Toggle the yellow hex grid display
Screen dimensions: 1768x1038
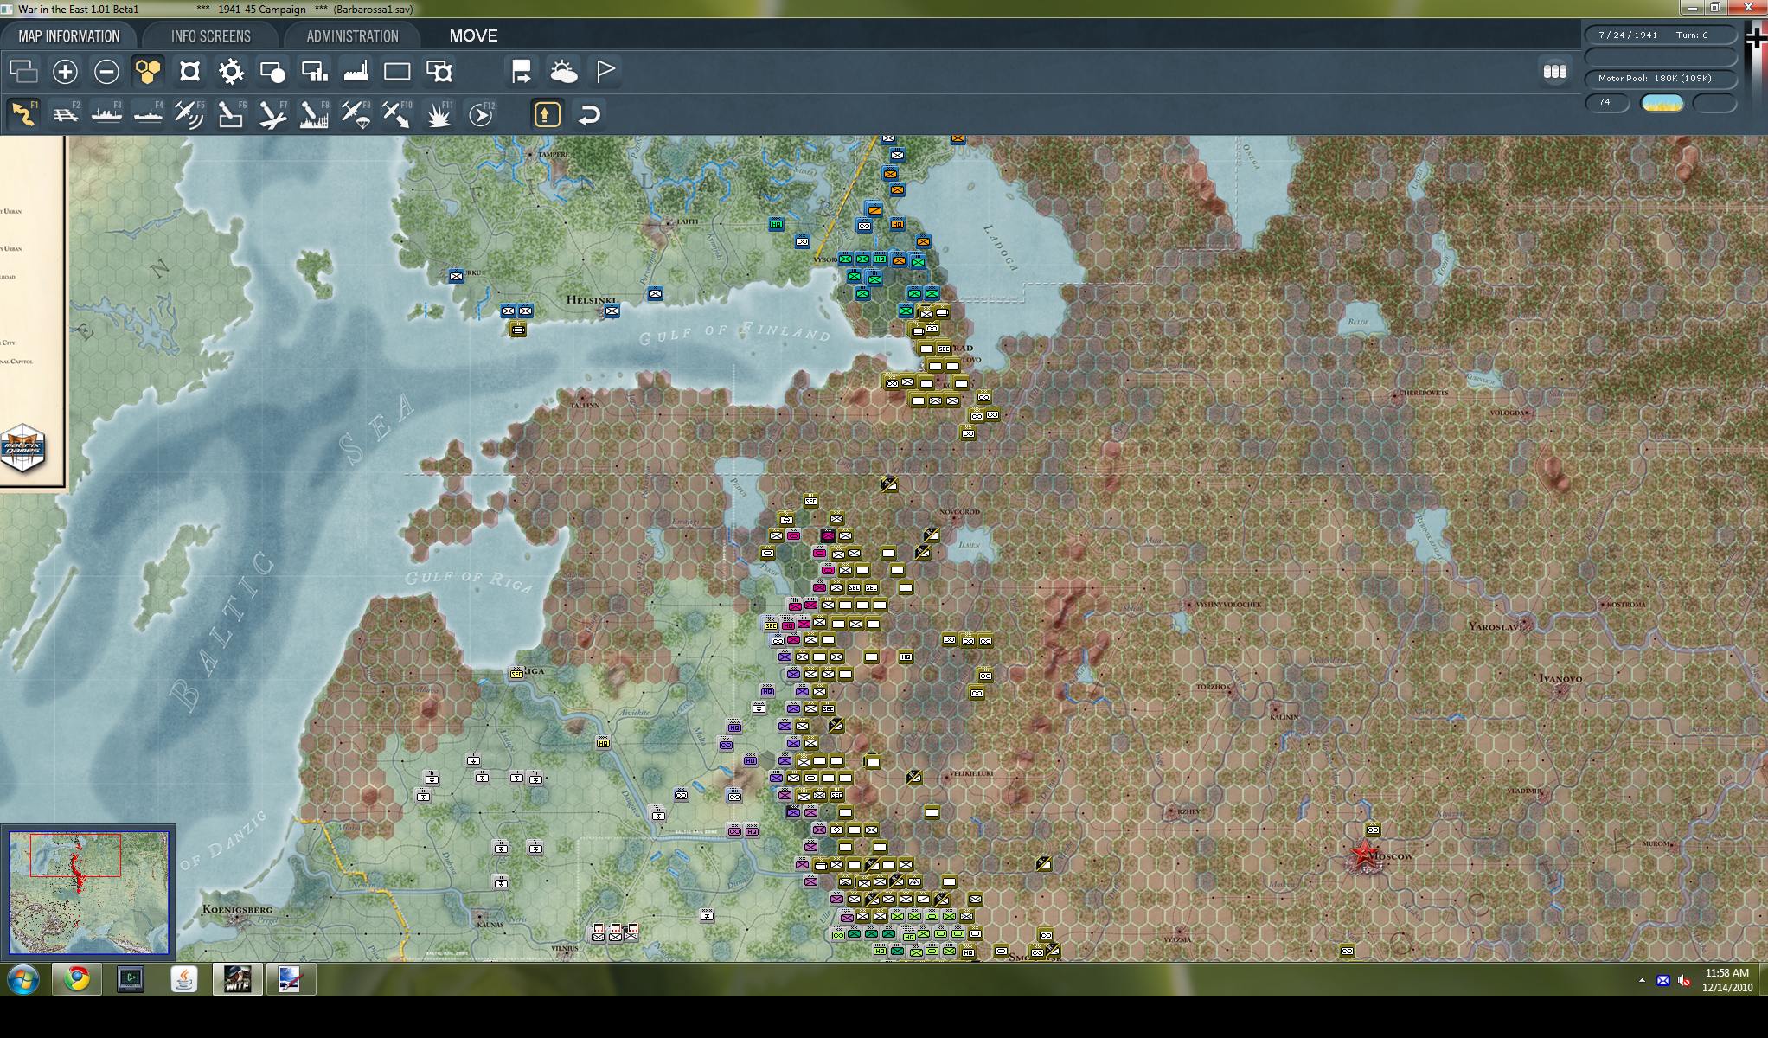pyautogui.click(x=148, y=71)
